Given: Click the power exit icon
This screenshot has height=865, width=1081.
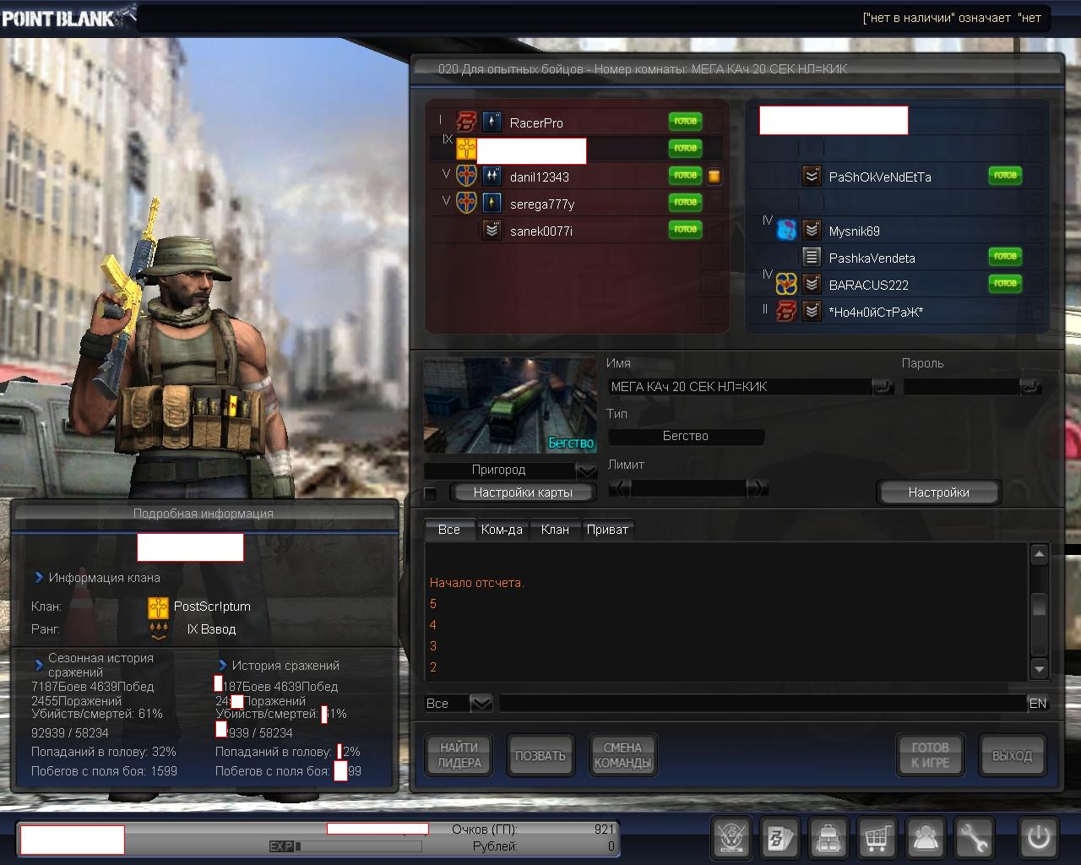Looking at the screenshot, I should coord(1038,838).
